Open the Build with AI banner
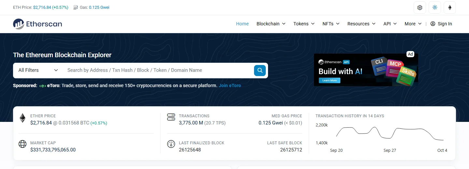 (x=366, y=70)
